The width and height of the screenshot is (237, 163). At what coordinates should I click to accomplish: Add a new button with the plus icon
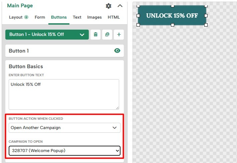click(x=119, y=35)
